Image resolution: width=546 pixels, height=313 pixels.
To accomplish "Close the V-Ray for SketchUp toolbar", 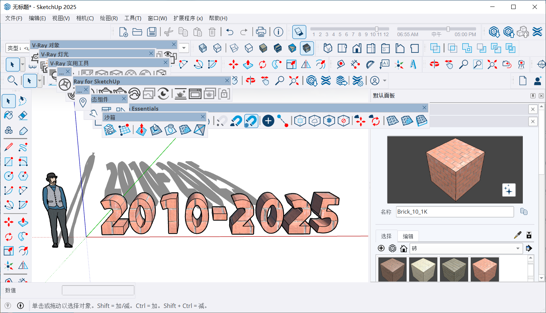I will [x=227, y=80].
